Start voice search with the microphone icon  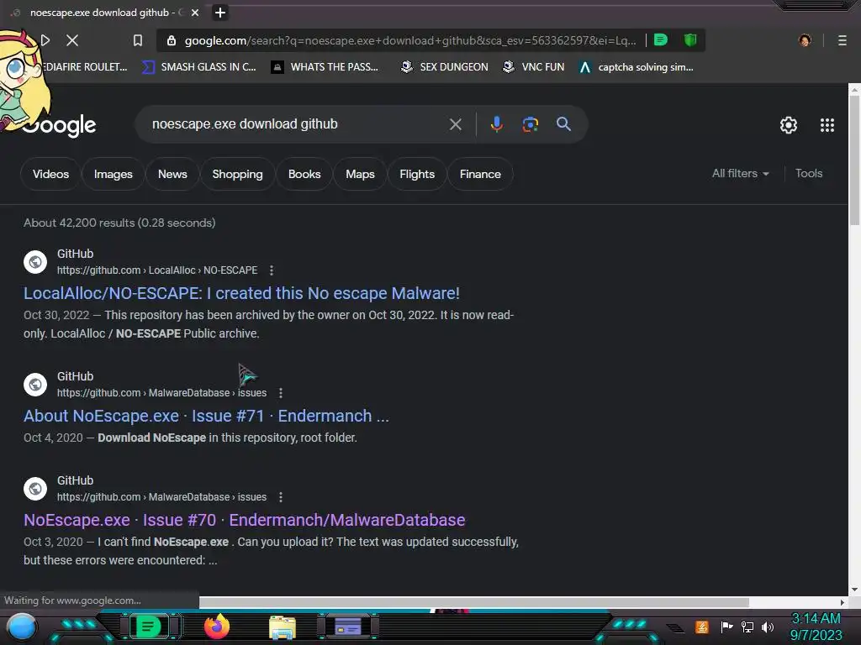pos(496,124)
